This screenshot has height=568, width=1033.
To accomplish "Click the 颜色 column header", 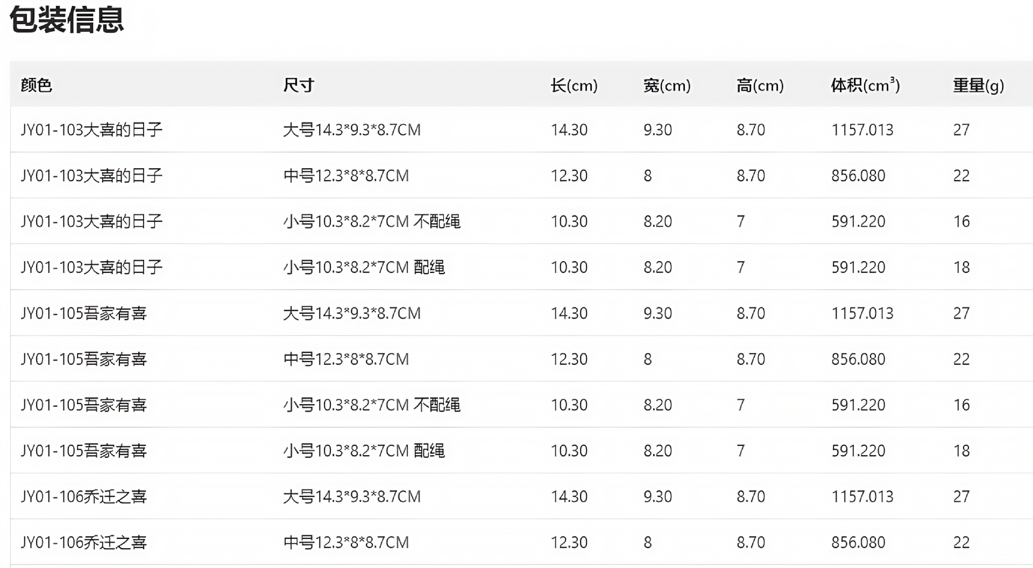I will pos(37,85).
